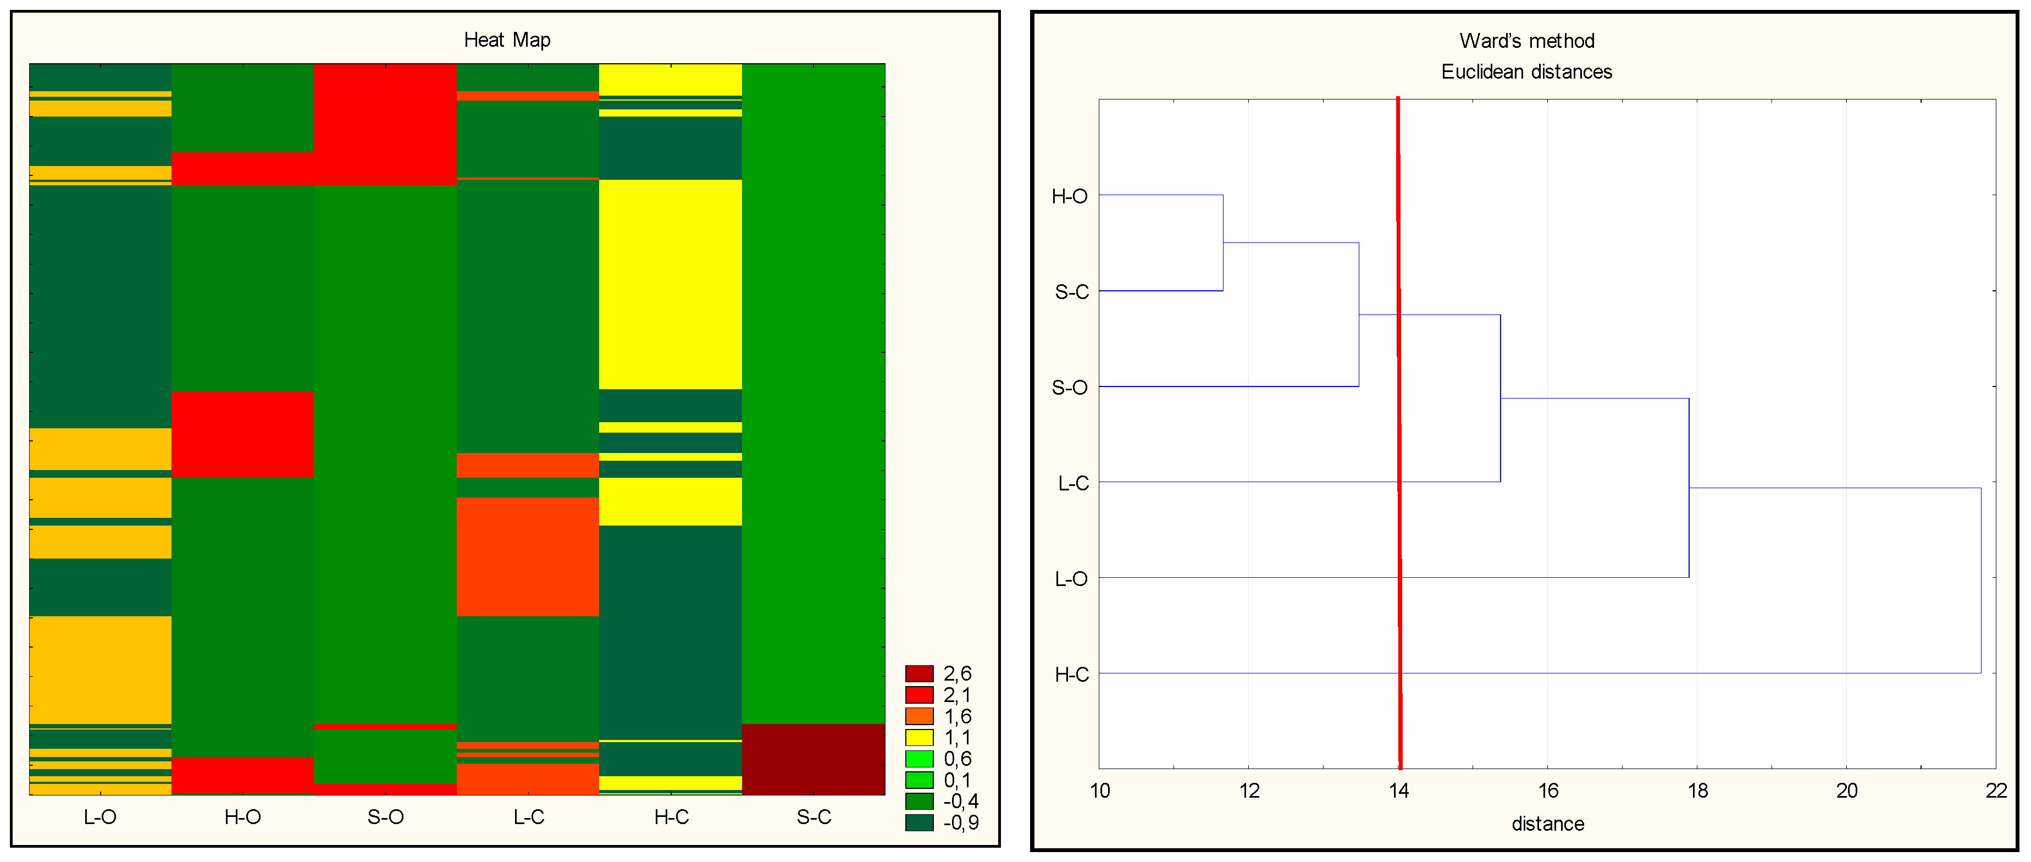Click the L-O column label under heat map
This screenshot has height=862, width=2031.
point(100,817)
